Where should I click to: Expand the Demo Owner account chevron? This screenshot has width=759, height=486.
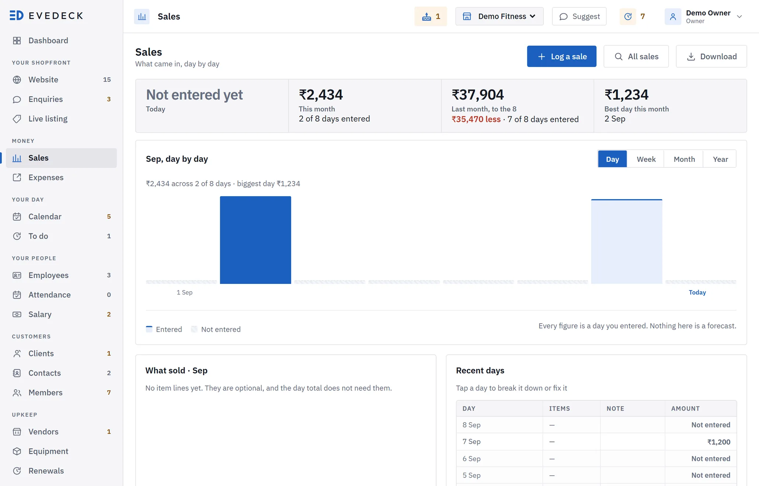pos(739,17)
